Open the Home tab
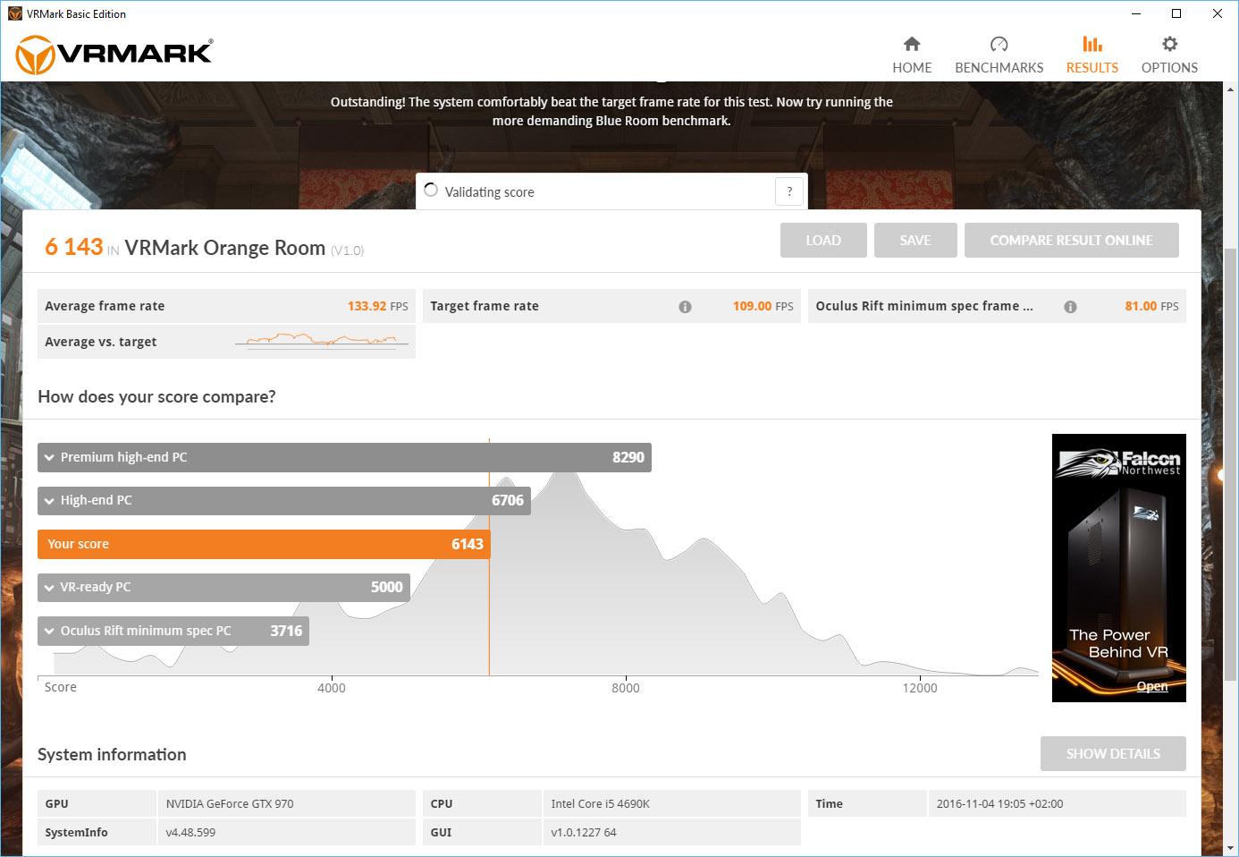The width and height of the screenshot is (1239, 857). [912, 55]
